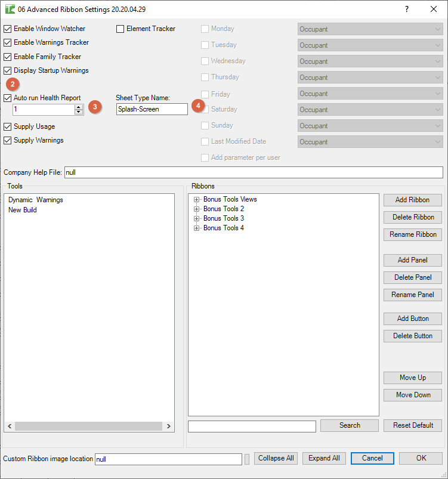Screen dimensions: 448x479
Task: Click the Move Up button
Action: point(413,378)
